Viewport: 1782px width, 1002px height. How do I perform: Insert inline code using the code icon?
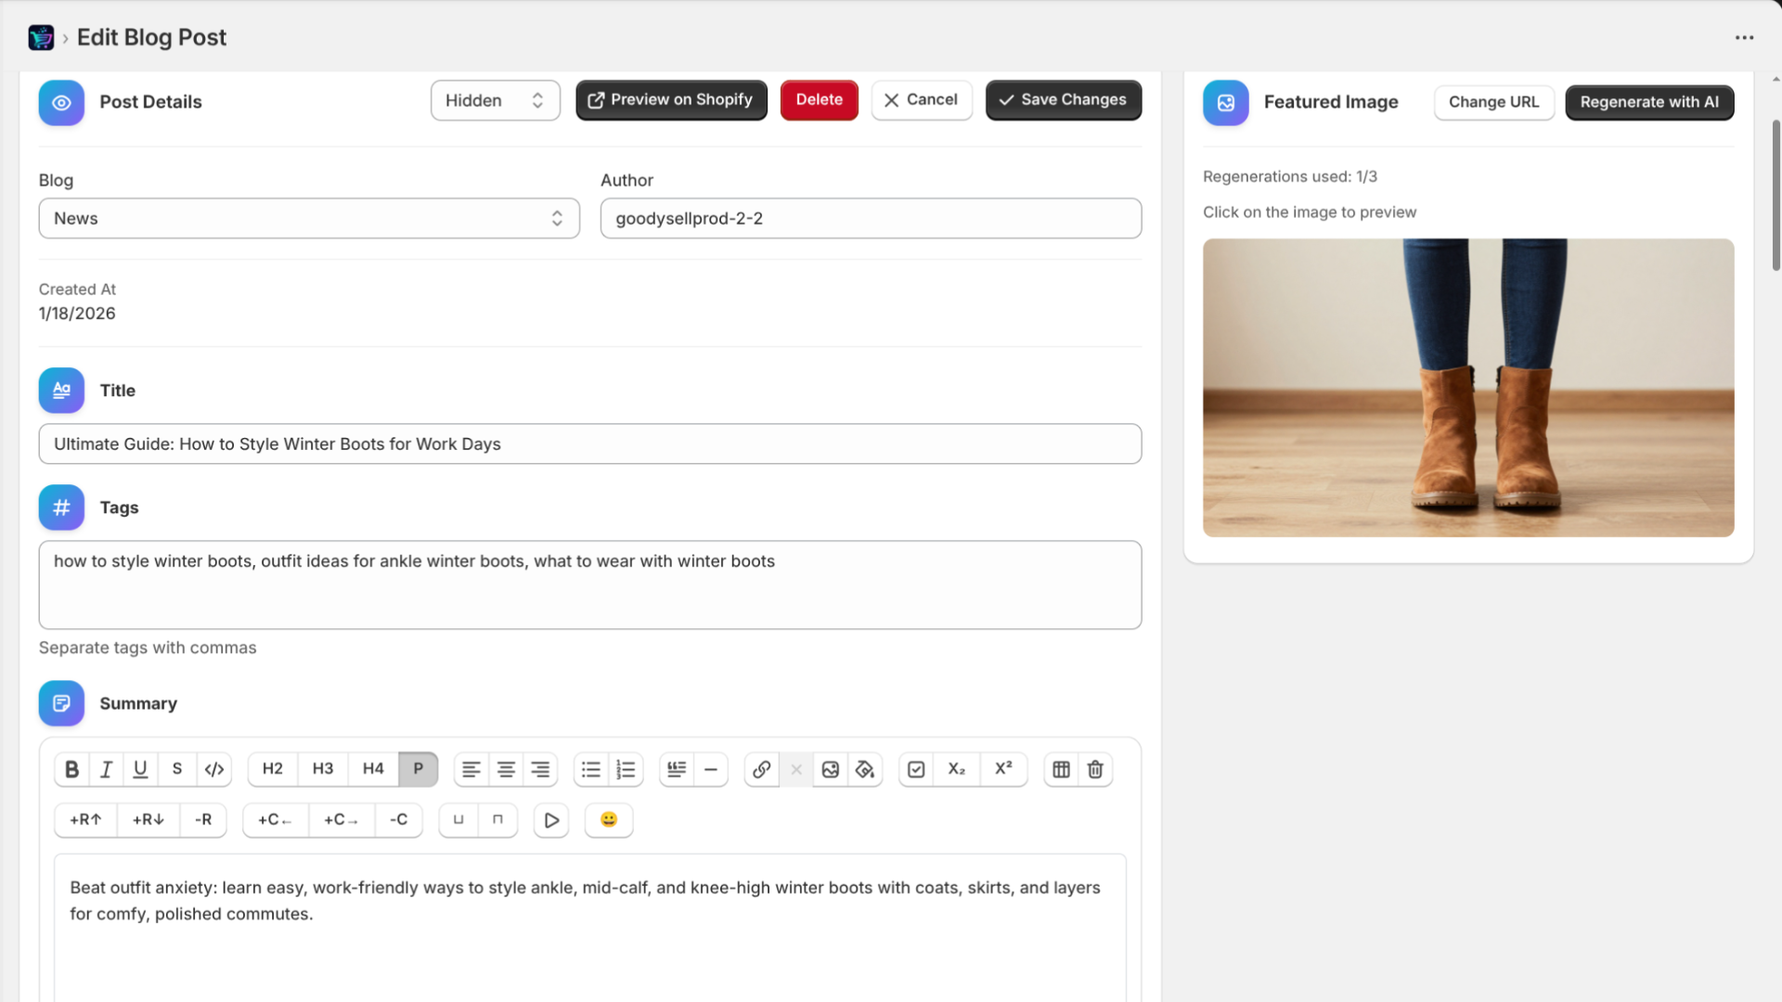(x=213, y=769)
